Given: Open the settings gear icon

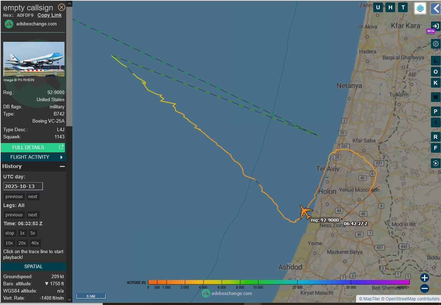Looking at the screenshot, I should click(435, 44).
